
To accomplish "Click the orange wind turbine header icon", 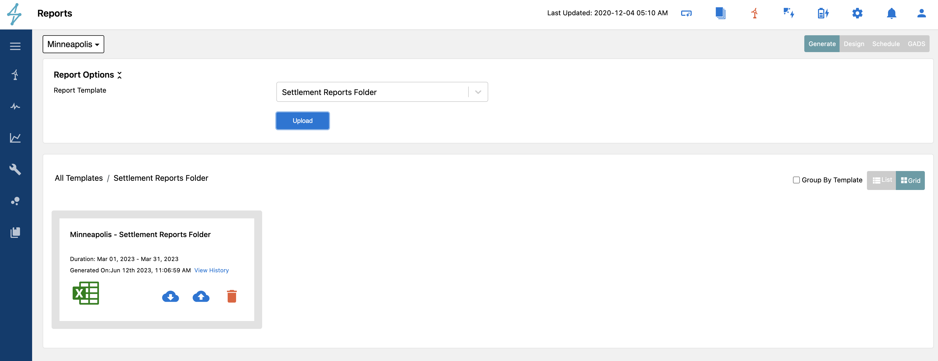I will (x=755, y=13).
